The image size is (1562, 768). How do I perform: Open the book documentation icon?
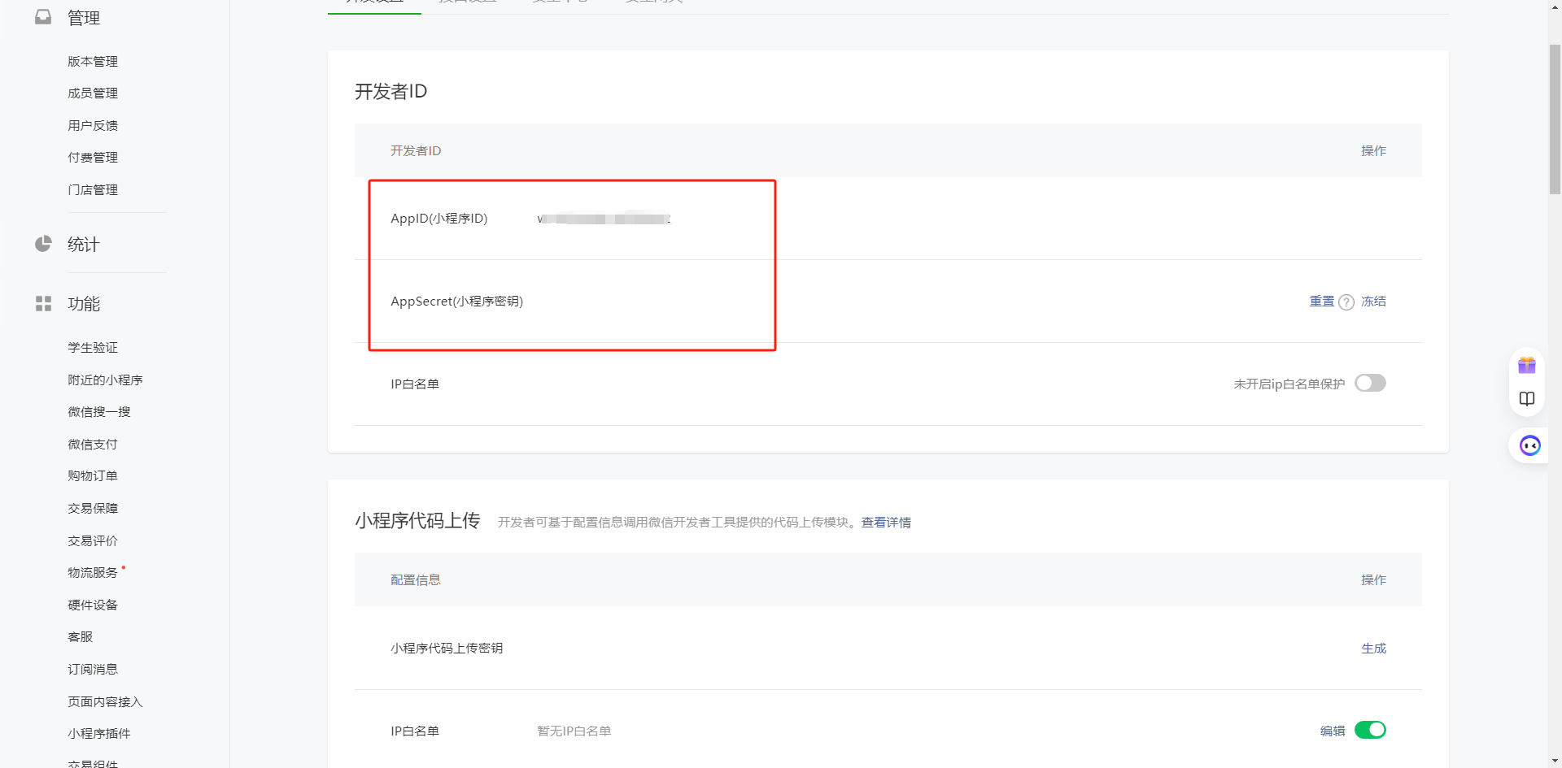1526,399
